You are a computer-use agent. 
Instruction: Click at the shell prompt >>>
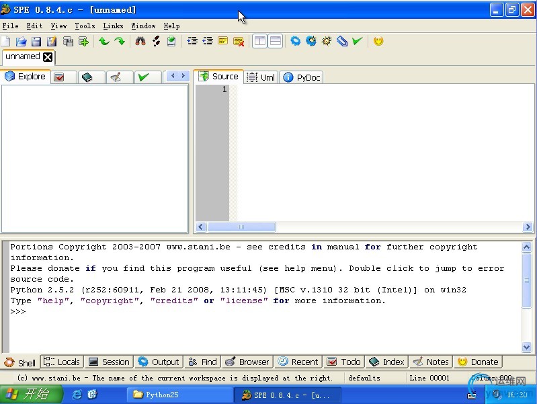[17, 311]
